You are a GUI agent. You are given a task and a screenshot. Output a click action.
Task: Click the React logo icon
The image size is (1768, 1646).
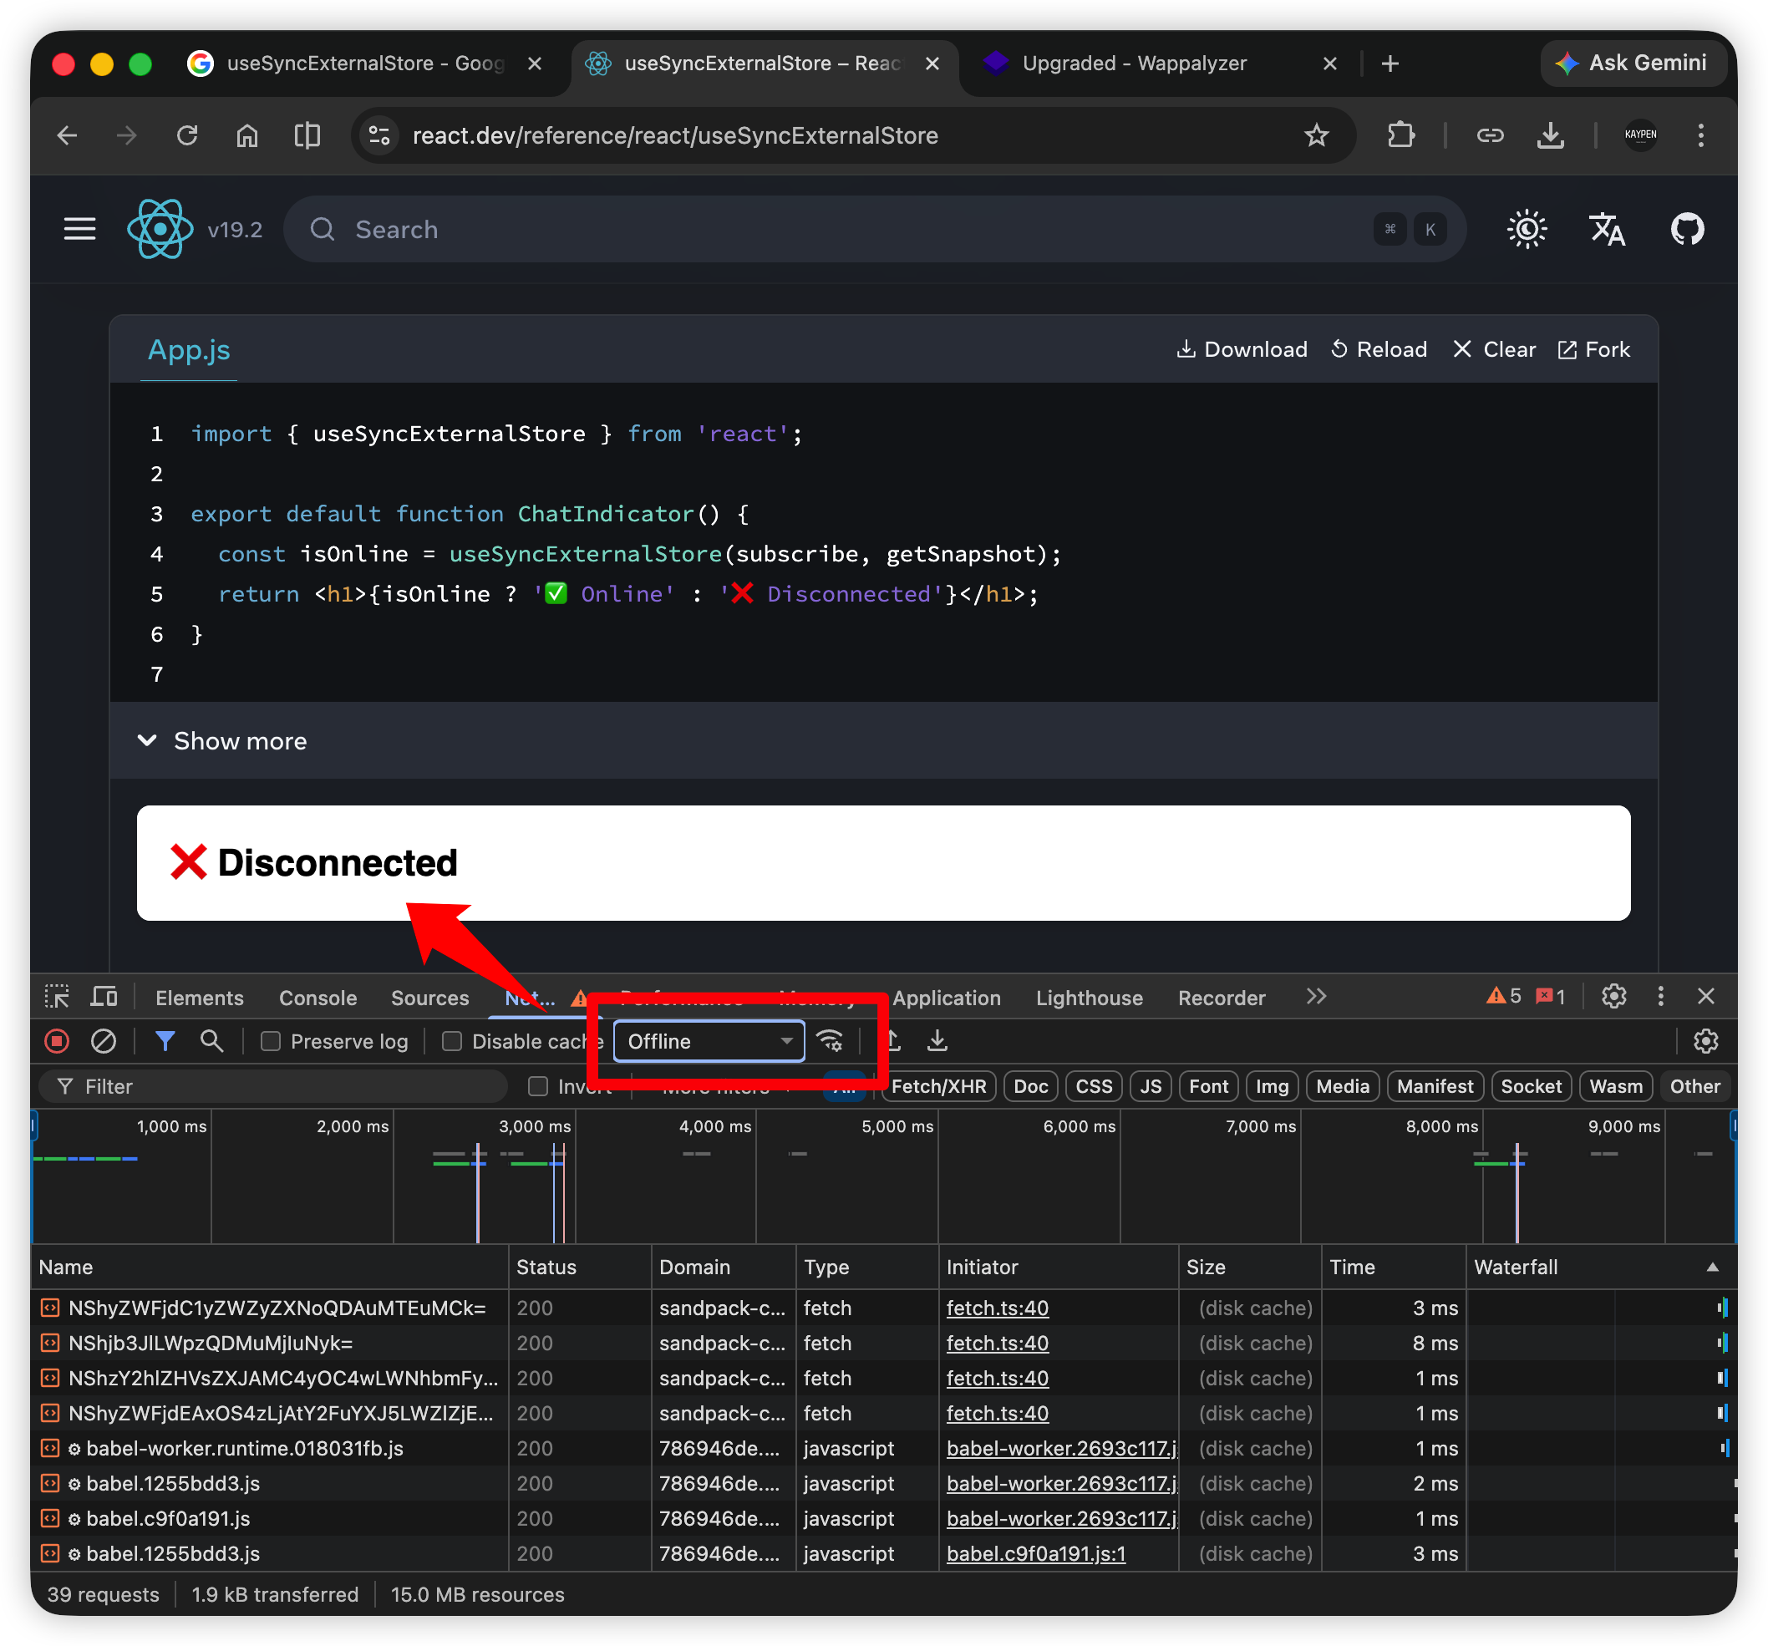tap(160, 230)
